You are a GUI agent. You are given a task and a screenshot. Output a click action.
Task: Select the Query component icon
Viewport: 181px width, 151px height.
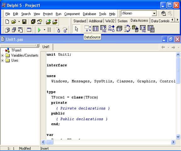pyautogui.click(x=103, y=29)
